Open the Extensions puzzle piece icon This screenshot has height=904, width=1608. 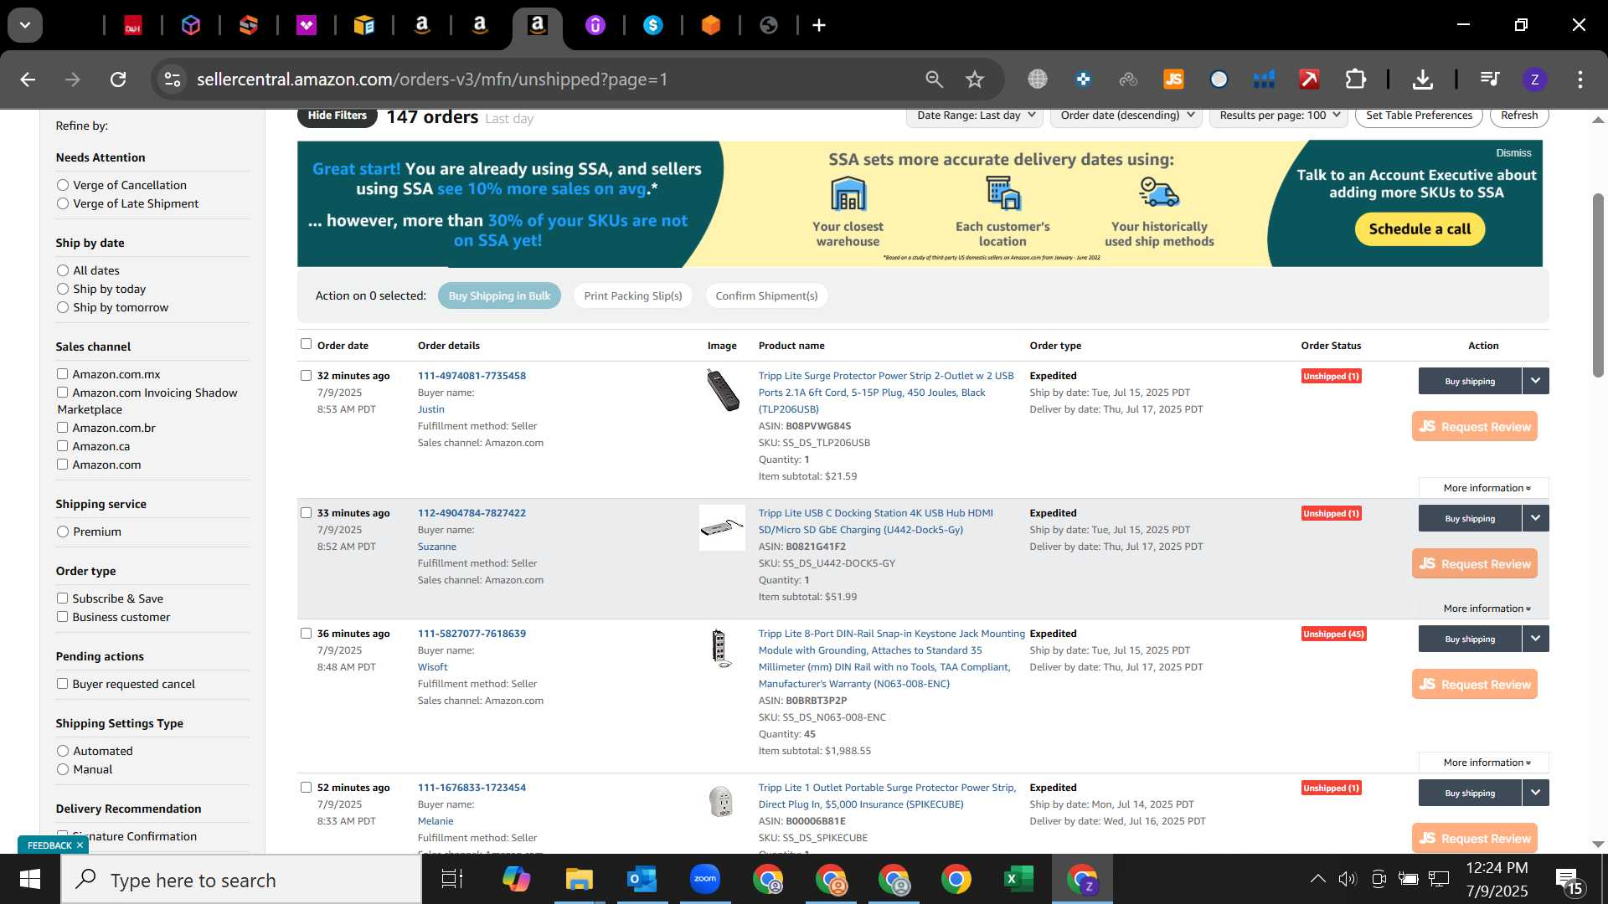tap(1355, 80)
